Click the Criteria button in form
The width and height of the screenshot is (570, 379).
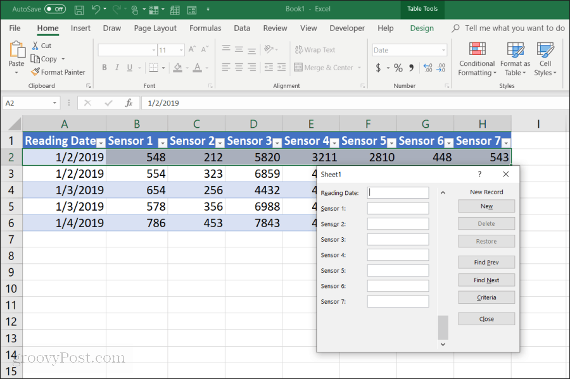pyautogui.click(x=486, y=297)
